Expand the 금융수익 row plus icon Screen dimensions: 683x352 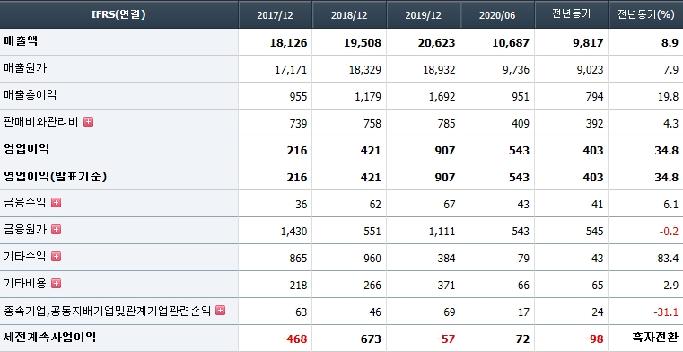[x=56, y=203]
